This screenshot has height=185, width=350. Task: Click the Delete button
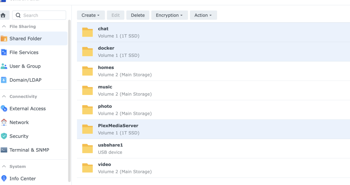tap(138, 15)
